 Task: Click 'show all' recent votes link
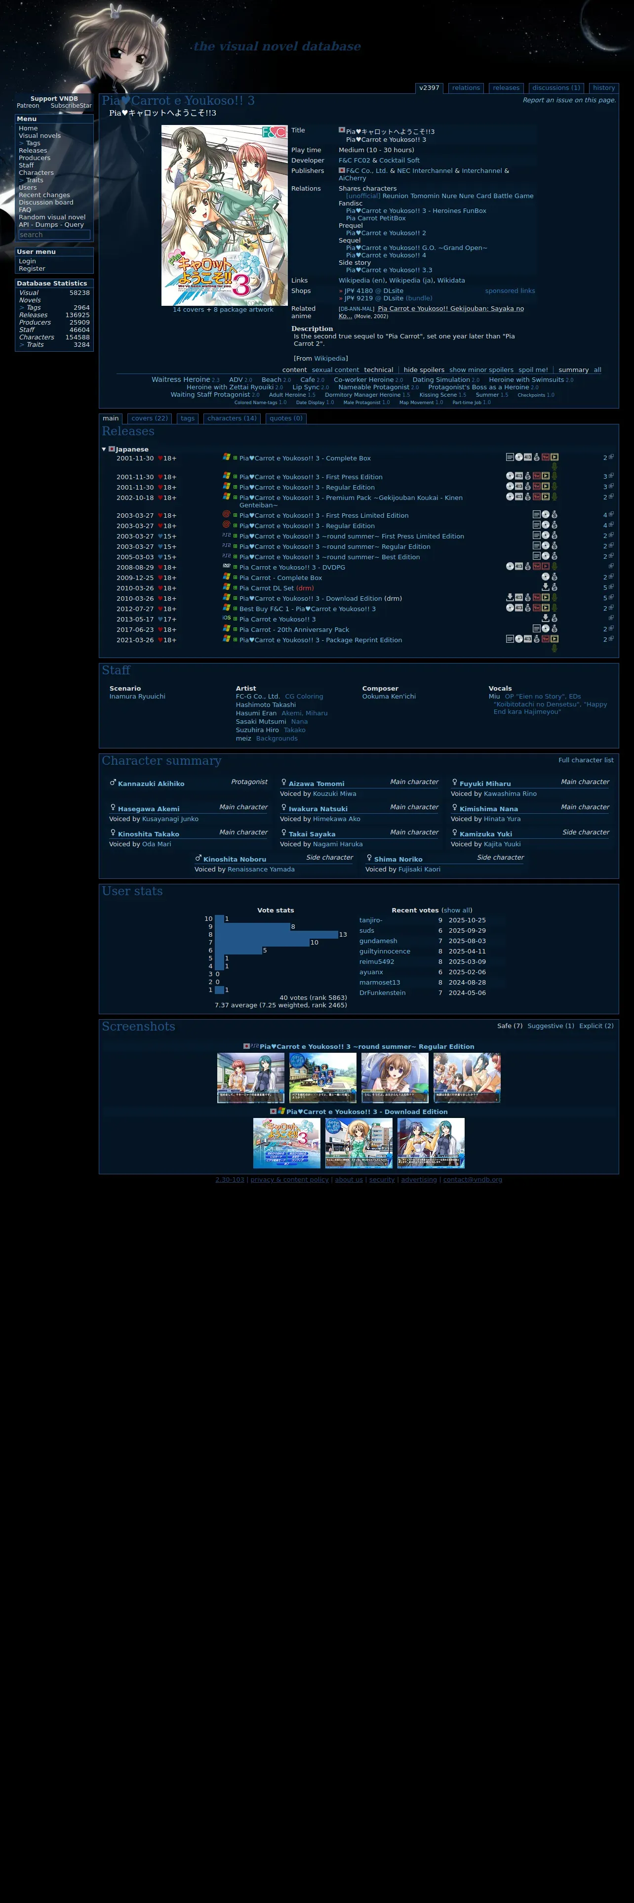[457, 910]
